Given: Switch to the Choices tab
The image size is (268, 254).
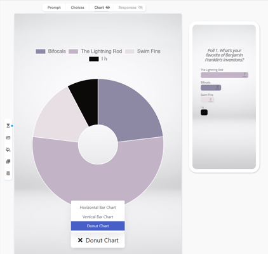Looking at the screenshot, I should coord(77,8).
